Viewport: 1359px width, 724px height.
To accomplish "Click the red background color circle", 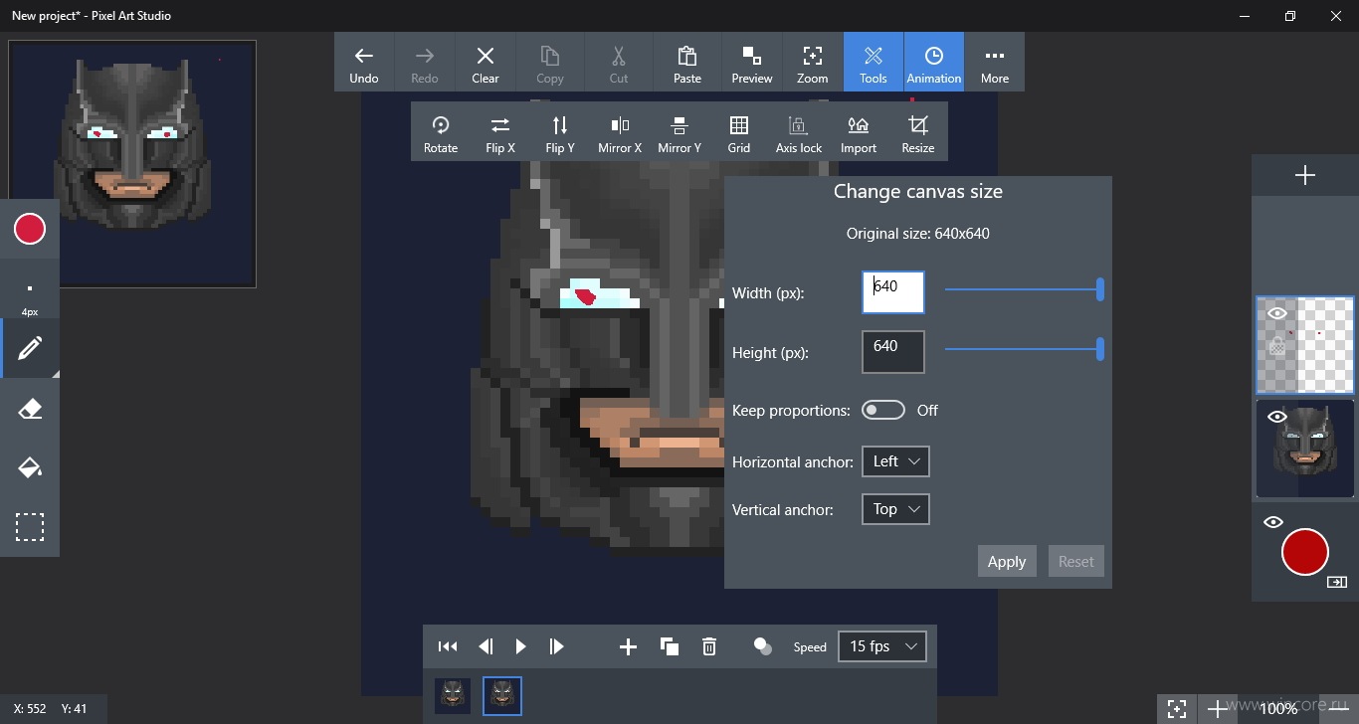I will pos(1305,552).
